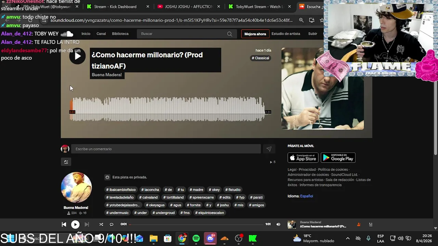Skip to previous track in player bar
Screen dimensions: 438x246
click(64, 224)
